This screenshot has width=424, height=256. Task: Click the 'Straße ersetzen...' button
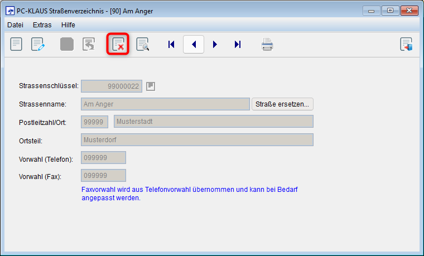click(282, 104)
